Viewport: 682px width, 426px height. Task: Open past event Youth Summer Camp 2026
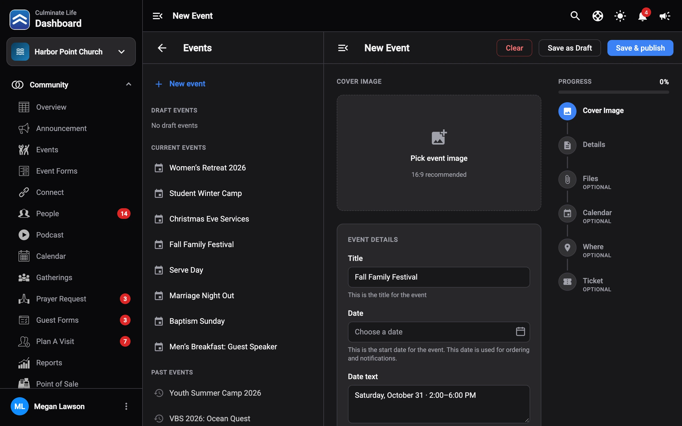[233, 393]
